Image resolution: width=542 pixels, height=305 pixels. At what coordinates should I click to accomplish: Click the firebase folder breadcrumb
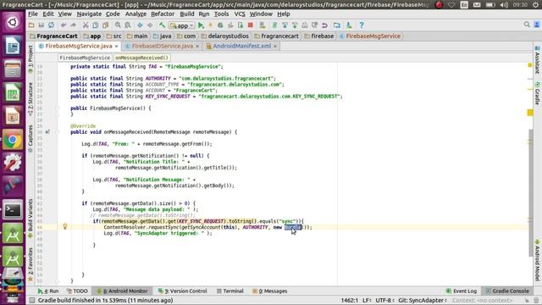point(319,36)
